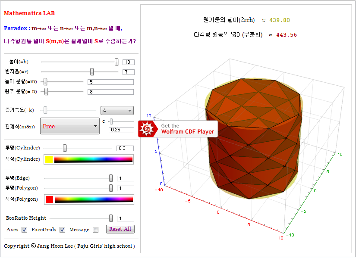This screenshot has width=356, height=258.
Task: Click the c slider handle
Action: click(x=111, y=121)
